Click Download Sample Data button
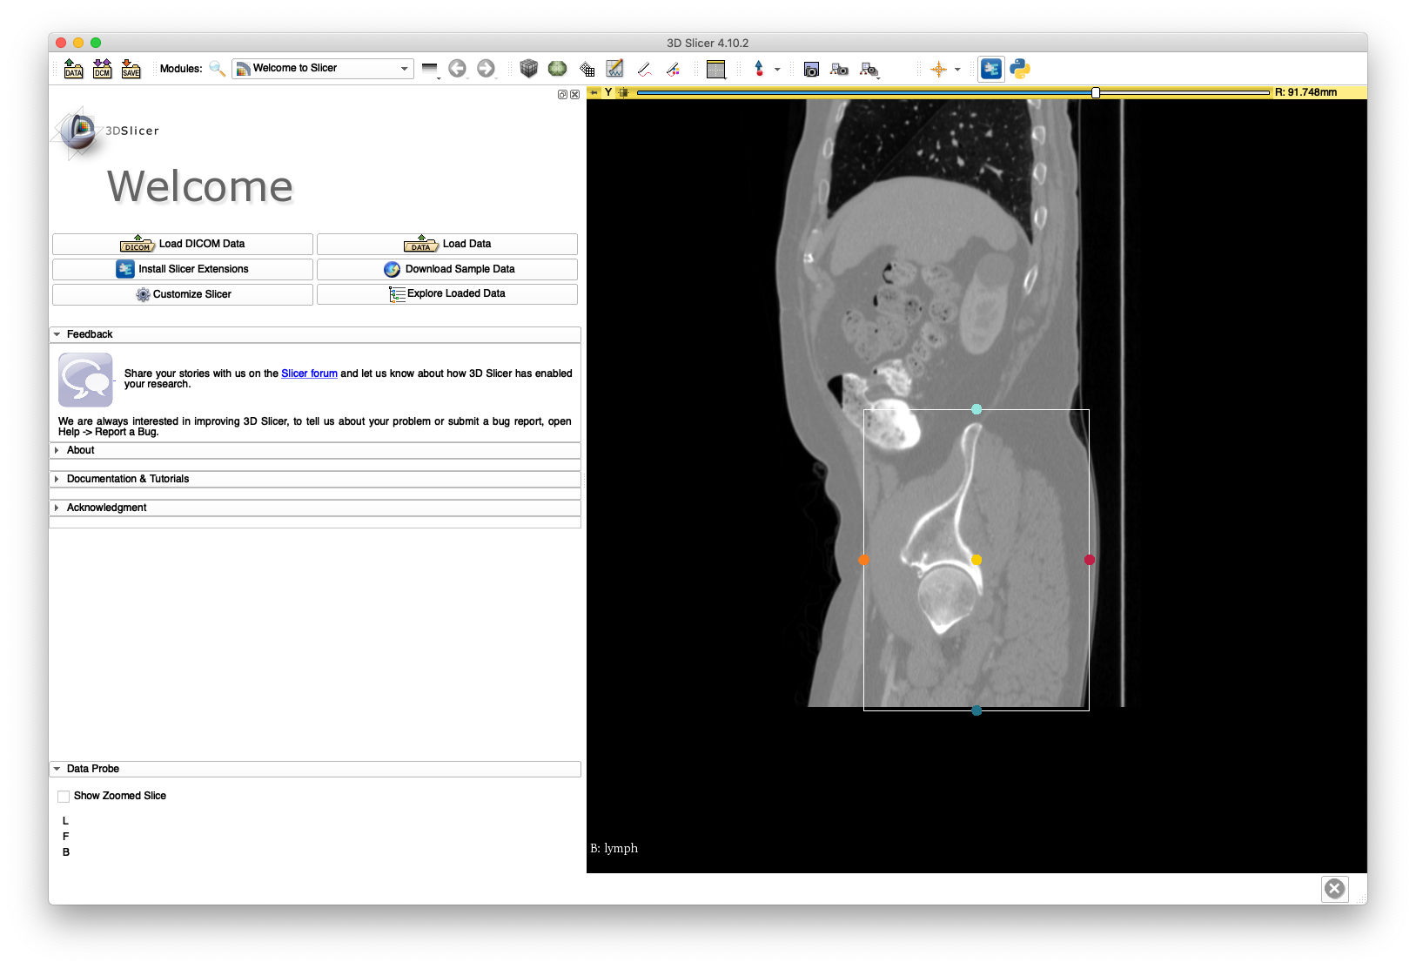Image resolution: width=1416 pixels, height=969 pixels. coord(447,269)
